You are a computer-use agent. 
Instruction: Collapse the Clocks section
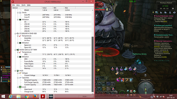tap(18, 13)
